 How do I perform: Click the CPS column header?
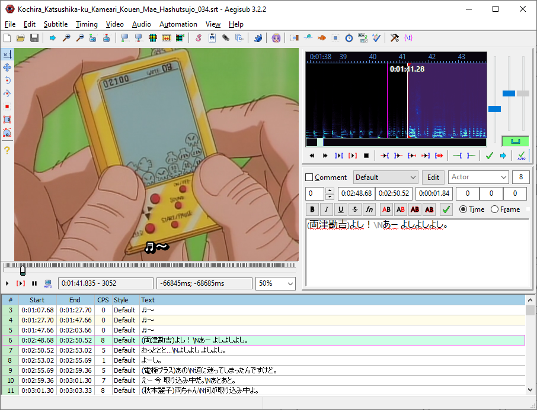tap(103, 300)
